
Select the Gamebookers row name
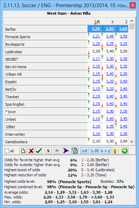click(x=16, y=142)
